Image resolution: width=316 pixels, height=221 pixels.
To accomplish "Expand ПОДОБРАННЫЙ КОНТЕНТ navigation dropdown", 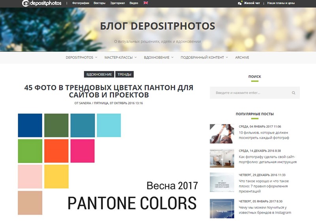I will [204, 58].
